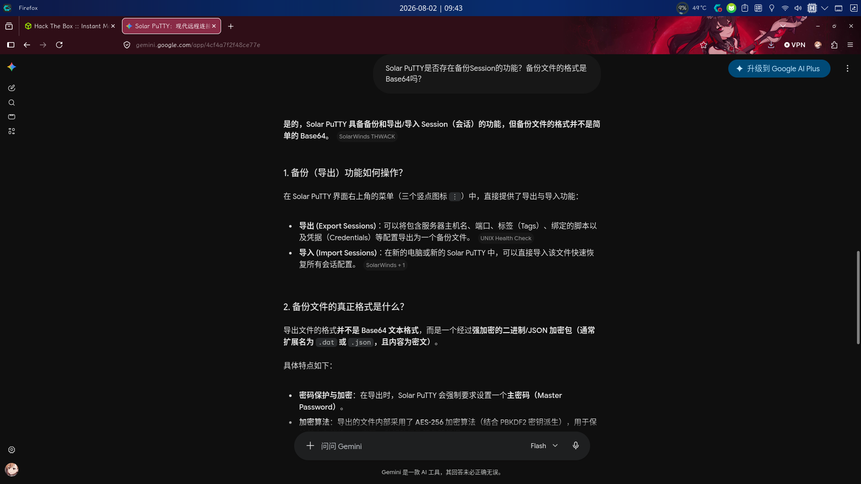The height and width of the screenshot is (484, 861).
Task: Open the UNIX Health Check source chip
Action: (x=506, y=238)
